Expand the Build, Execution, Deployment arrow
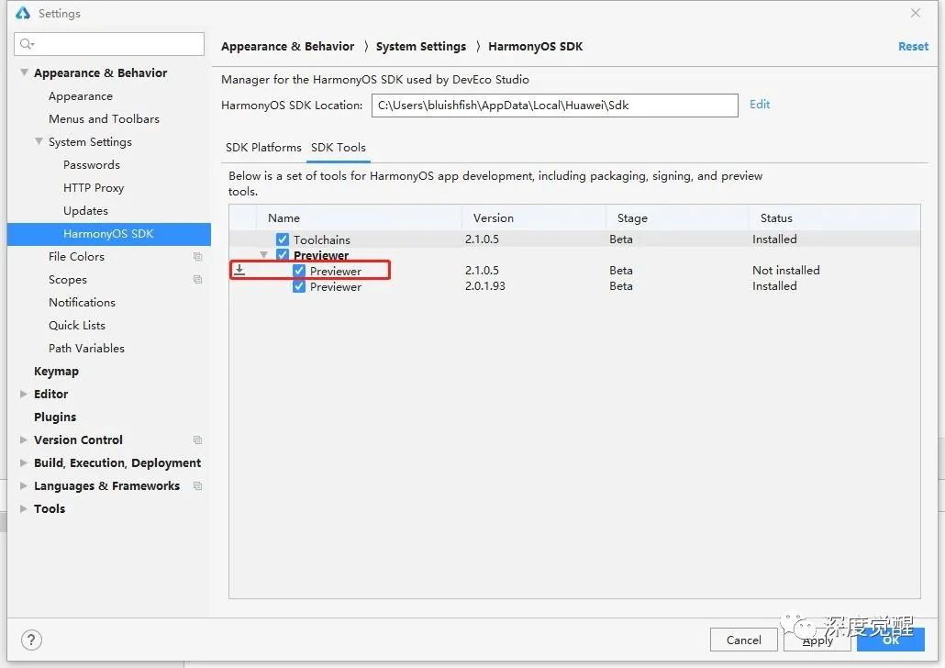Screen dimensions: 945x668 click(24, 463)
